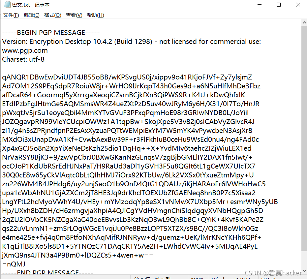
Task: Click on the Charset: utf-8 line
Action: [23, 59]
